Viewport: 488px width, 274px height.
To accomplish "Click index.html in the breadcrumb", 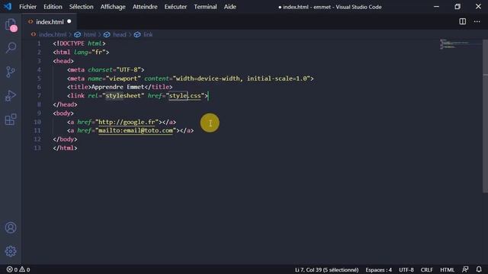I will click(53, 34).
